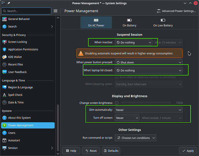This screenshot has height=156, width=199.
Task: Toggle the external monitor connected checkbox
Action: [117, 77]
